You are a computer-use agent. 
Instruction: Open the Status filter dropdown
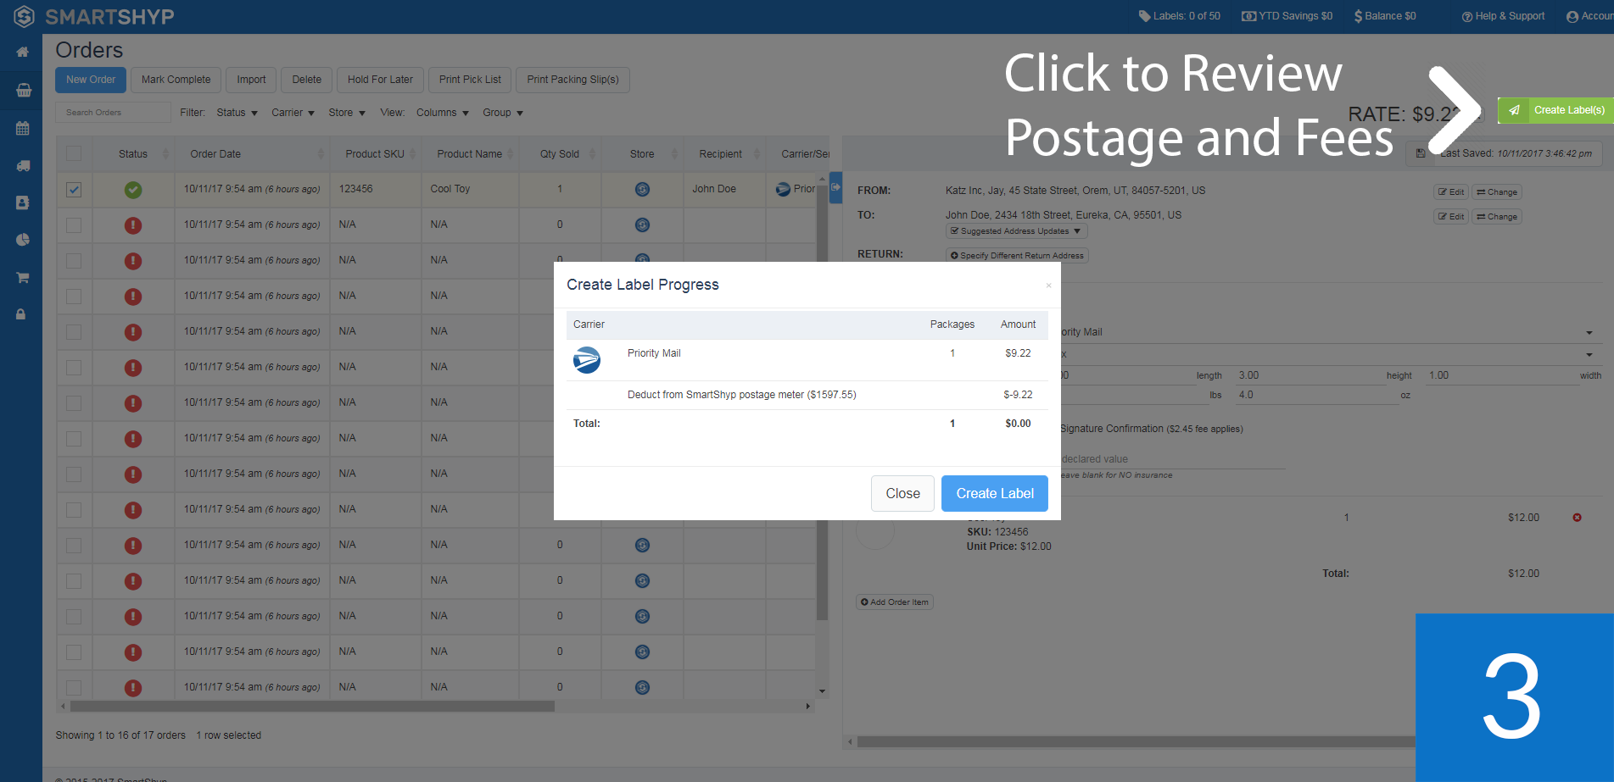coord(237,113)
